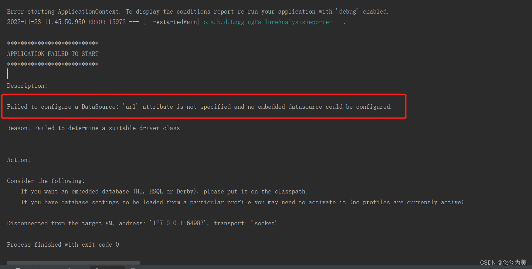Click the horizontal scrollbar thumb of the console
The width and height of the screenshot is (532, 269).
pos(74,263)
